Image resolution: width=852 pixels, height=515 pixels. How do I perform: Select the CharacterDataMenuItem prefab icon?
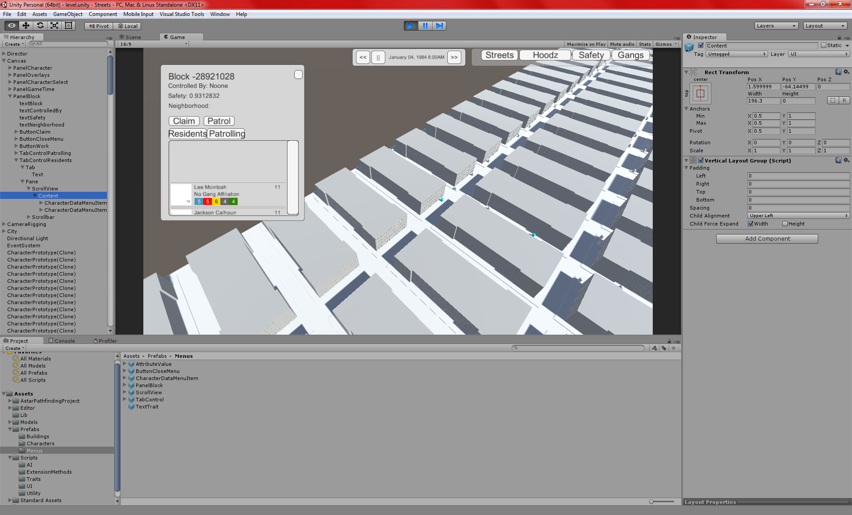(131, 378)
